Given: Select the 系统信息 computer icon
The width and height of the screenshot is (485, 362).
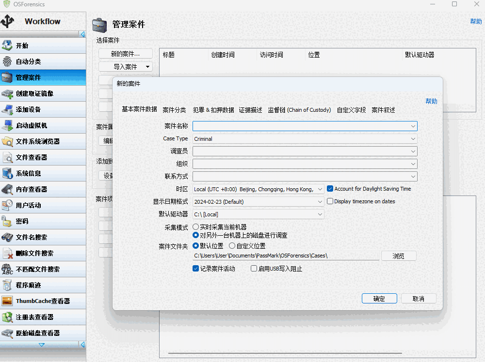Looking at the screenshot, I should (7, 173).
